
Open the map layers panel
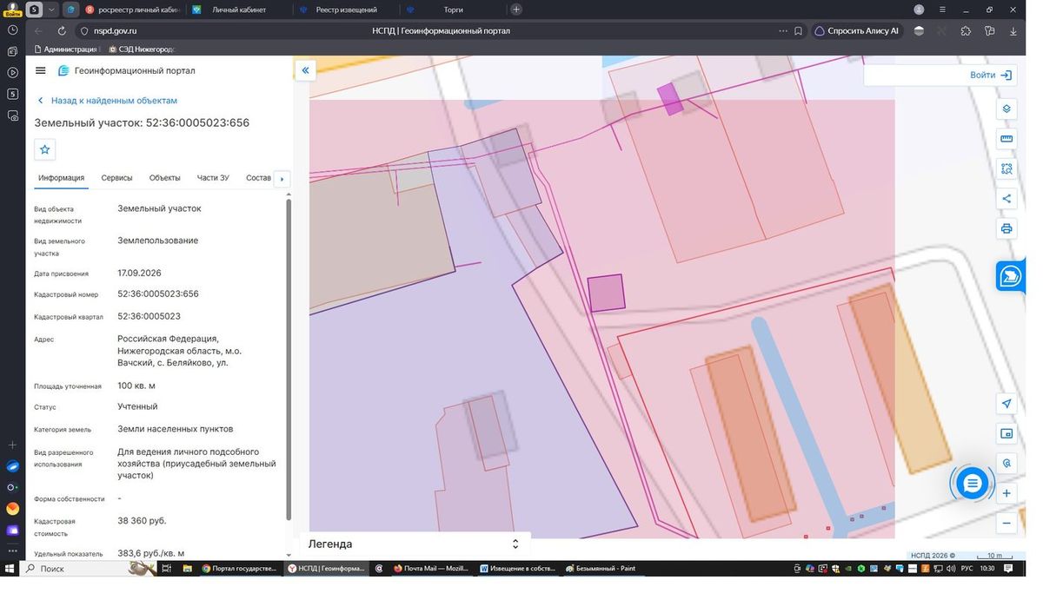[x=1006, y=109]
